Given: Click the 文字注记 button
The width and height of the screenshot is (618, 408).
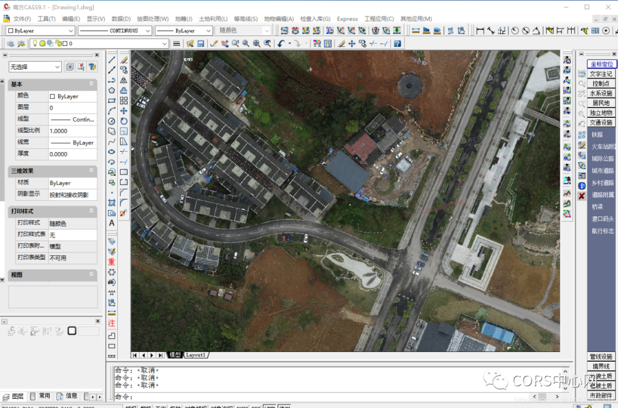Looking at the screenshot, I should pyautogui.click(x=601, y=74).
